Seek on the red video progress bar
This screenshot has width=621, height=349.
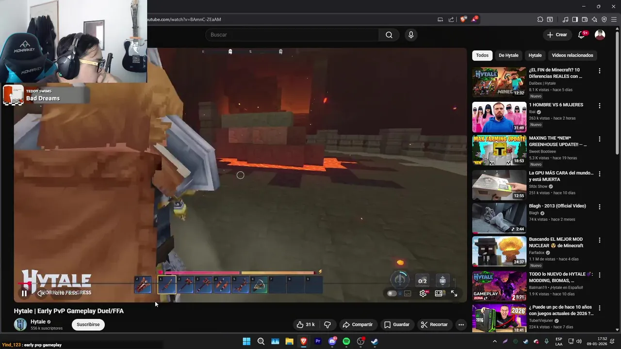point(240,284)
